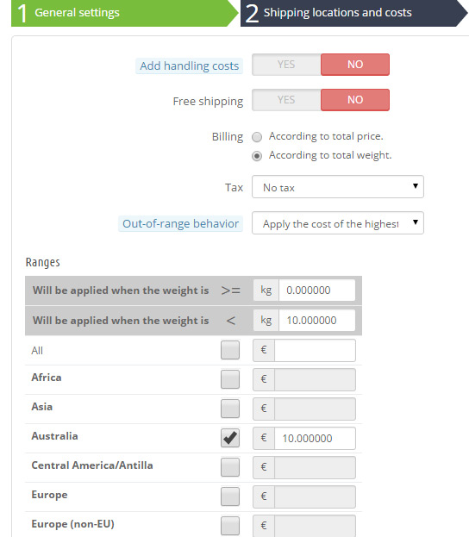Enable Free shipping with YES
Image resolution: width=469 pixels, height=537 pixels.
286,100
